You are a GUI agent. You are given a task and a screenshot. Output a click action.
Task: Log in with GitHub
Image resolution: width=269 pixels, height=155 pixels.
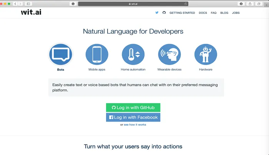pyautogui.click(x=133, y=108)
